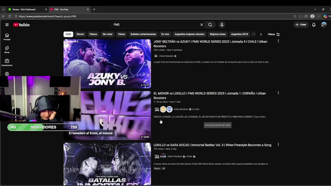The width and height of the screenshot is (331, 186).
Task: Click the browser address bar URL
Action: pos(47,16)
